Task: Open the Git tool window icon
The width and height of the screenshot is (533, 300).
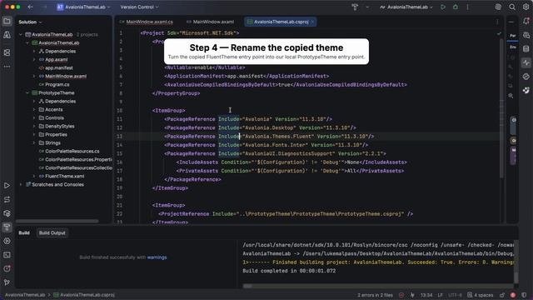Action: click(x=7, y=282)
